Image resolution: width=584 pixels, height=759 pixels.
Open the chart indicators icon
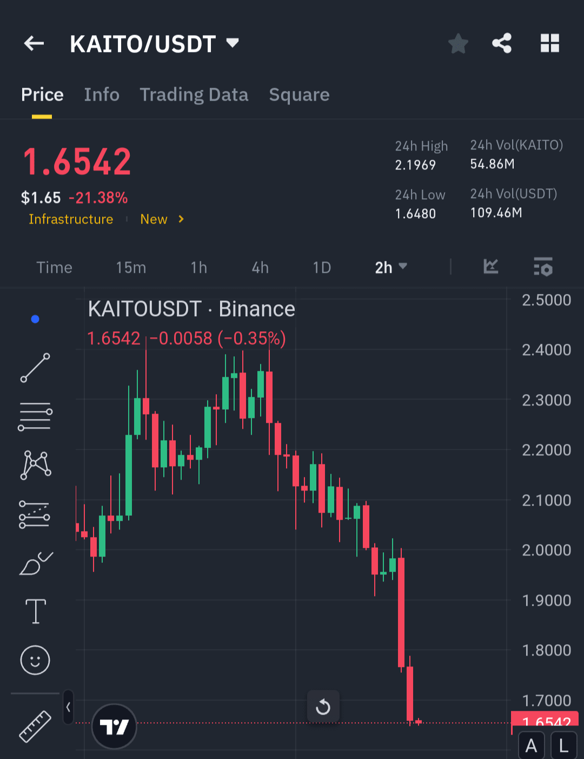(490, 266)
